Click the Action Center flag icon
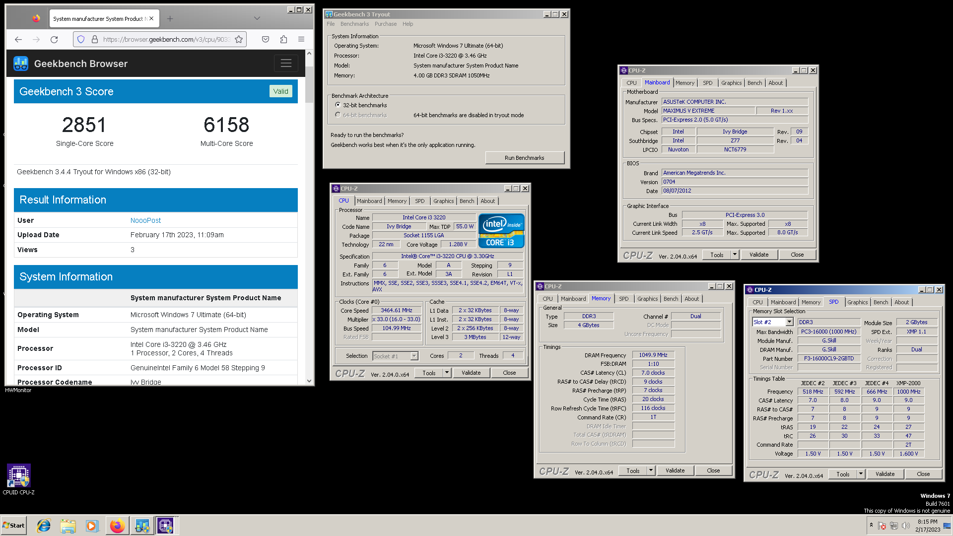This screenshot has width=953, height=536. (x=882, y=526)
